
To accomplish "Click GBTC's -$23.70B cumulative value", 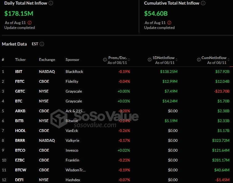I will [222, 91].
